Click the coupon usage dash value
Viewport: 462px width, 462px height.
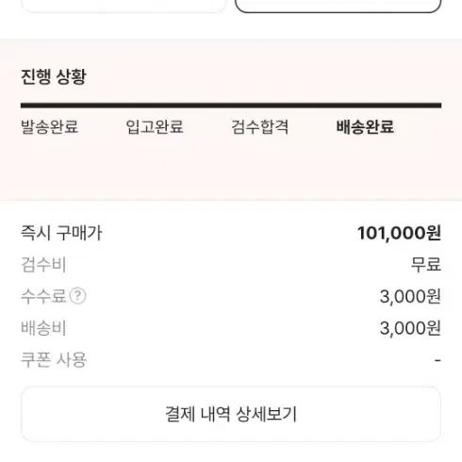coord(437,360)
